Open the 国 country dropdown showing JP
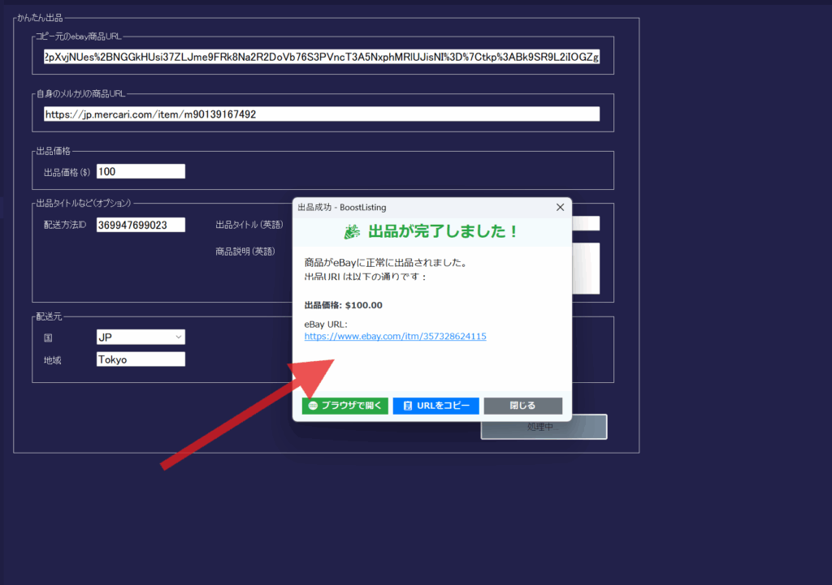Screen dimensions: 832x585 pos(141,337)
